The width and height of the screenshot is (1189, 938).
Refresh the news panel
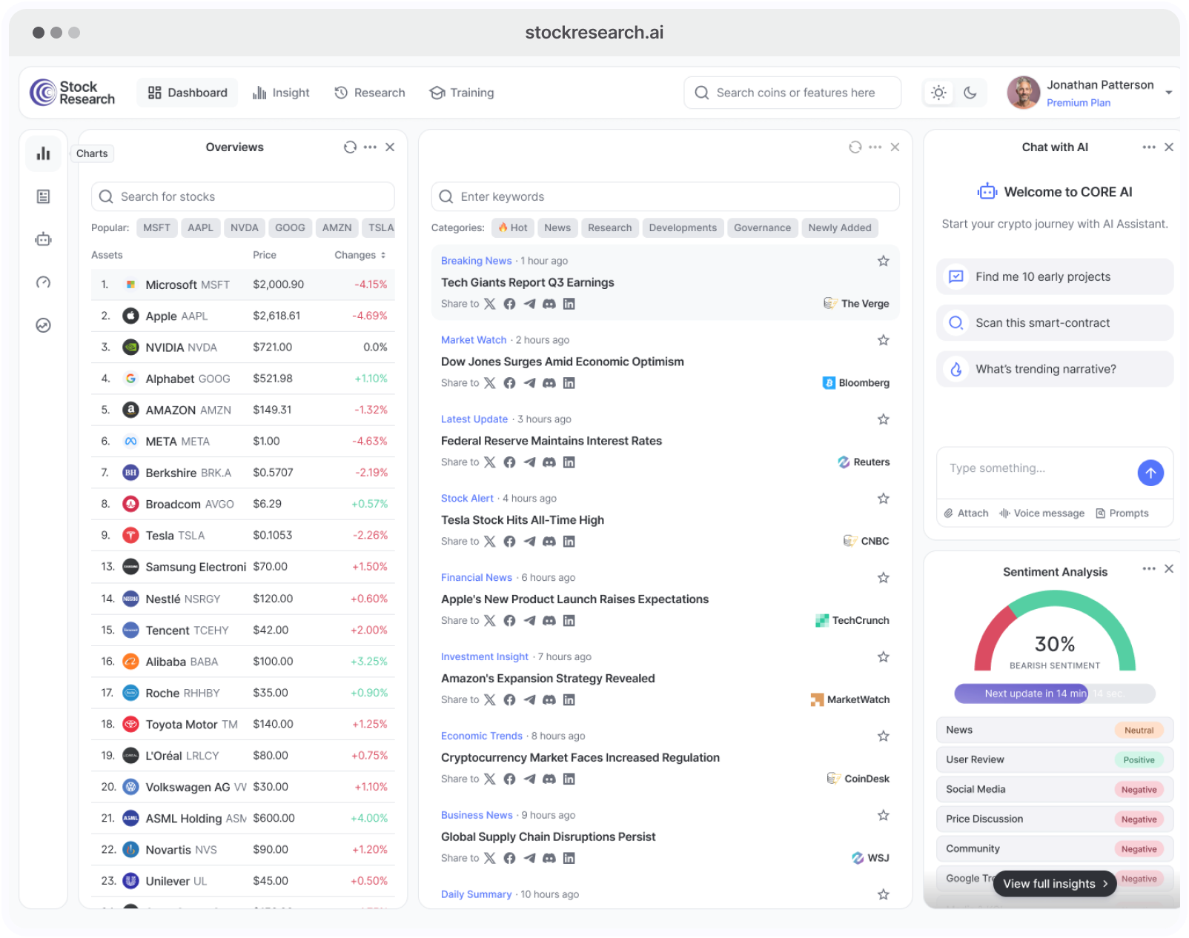[855, 147]
